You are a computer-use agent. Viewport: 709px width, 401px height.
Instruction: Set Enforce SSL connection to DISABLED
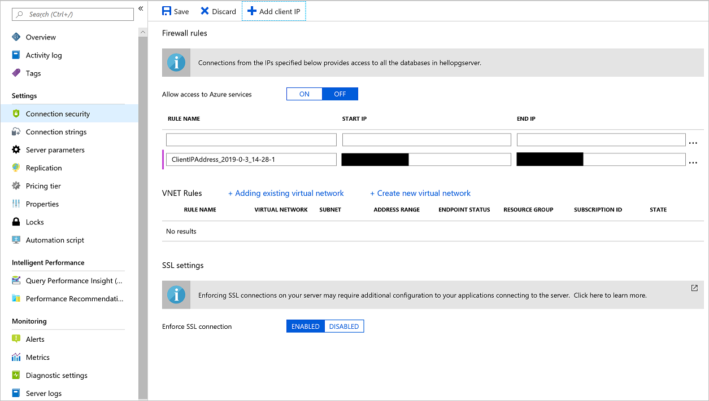click(x=344, y=327)
